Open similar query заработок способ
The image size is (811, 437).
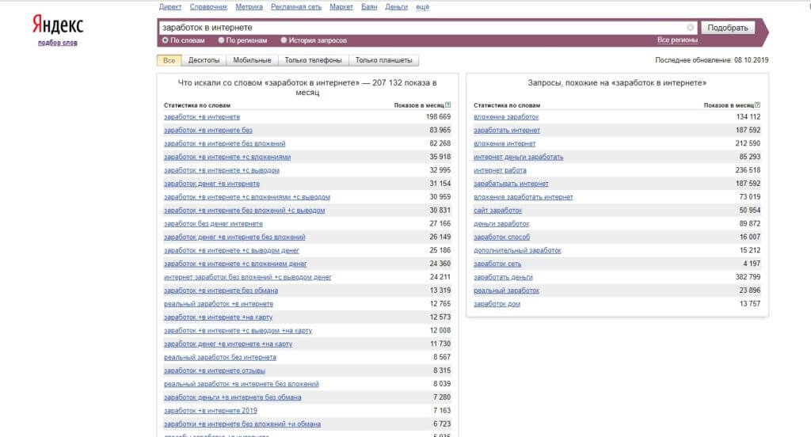pyautogui.click(x=501, y=237)
